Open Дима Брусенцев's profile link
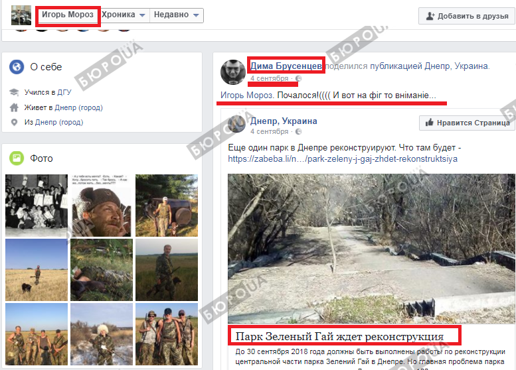Viewport: 516px width, 370px height. 286,66
